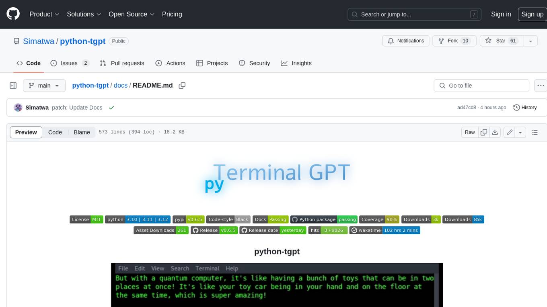Expand the Product menu
The height and width of the screenshot is (307, 547).
(44, 14)
